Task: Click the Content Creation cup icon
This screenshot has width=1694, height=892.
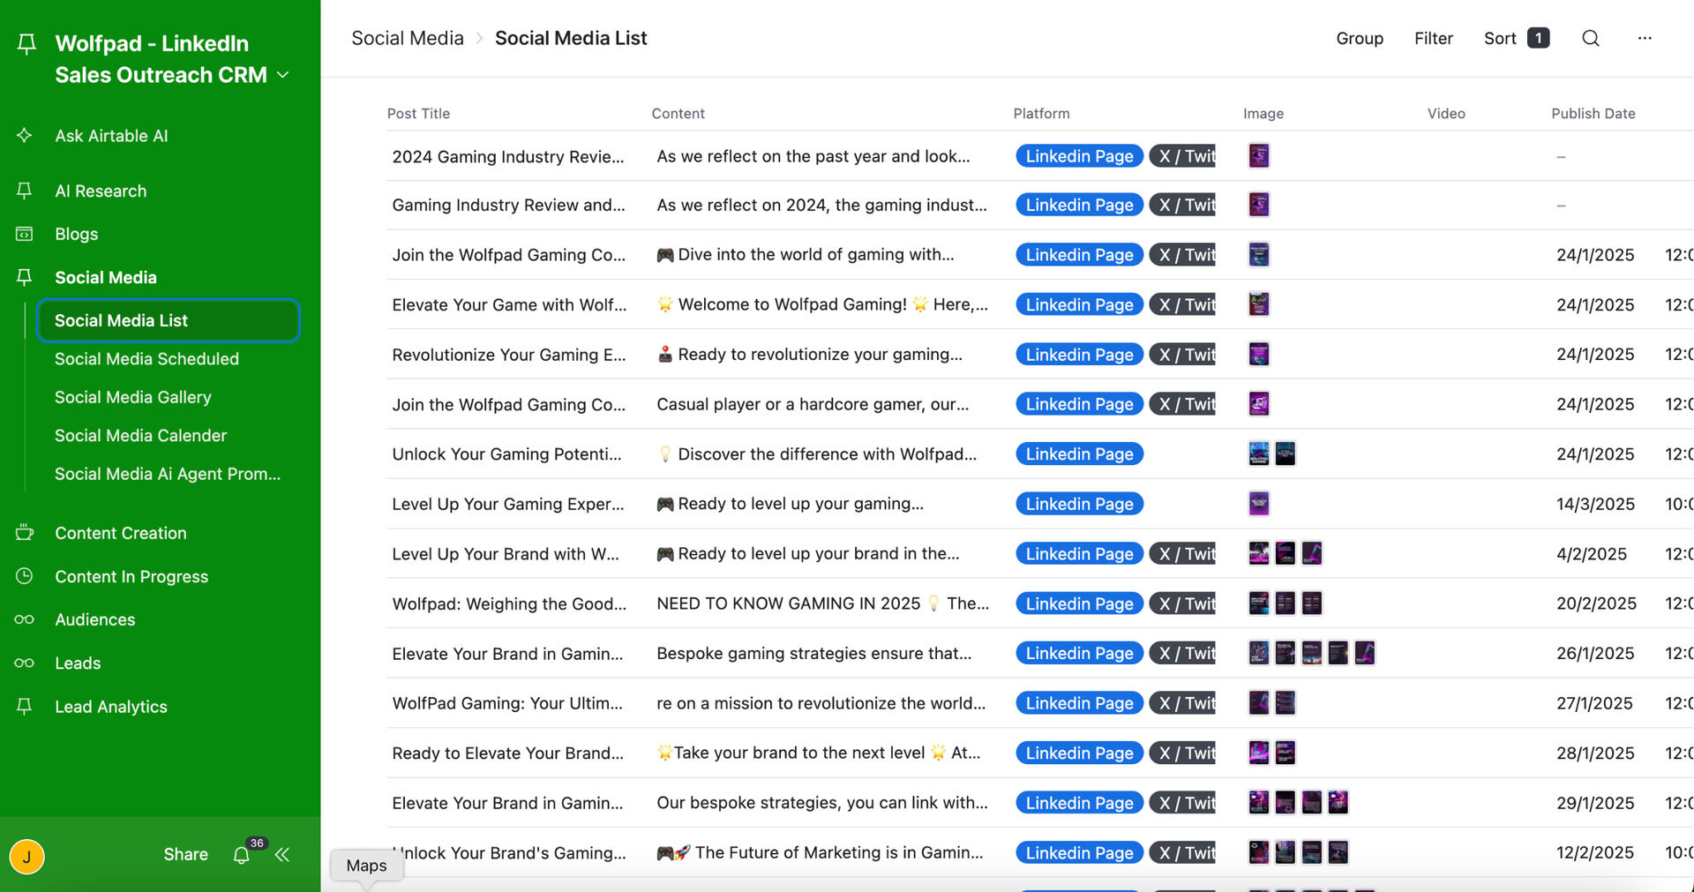Action: point(25,533)
